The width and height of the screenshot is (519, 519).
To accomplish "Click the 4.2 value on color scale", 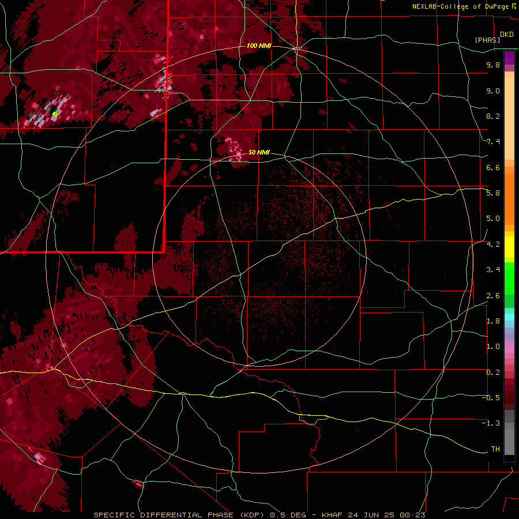I will 493,245.
